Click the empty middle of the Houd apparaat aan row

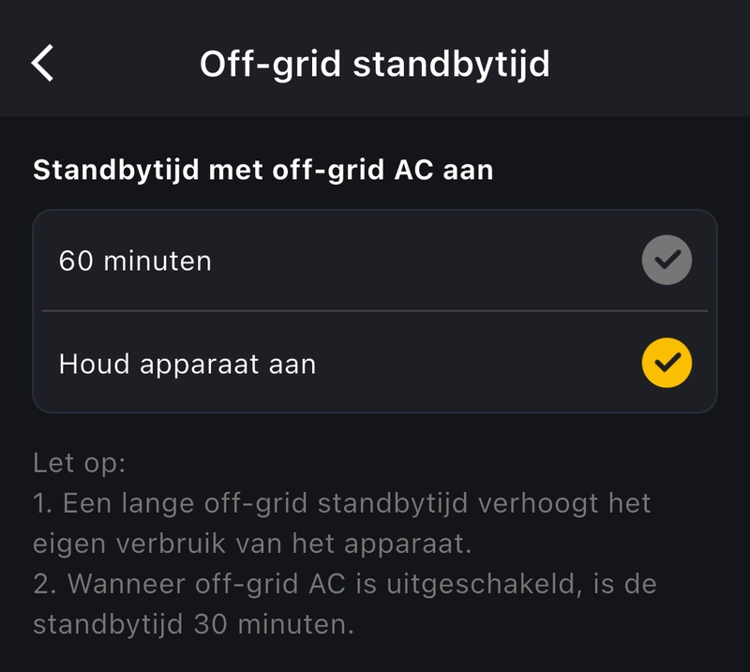tap(469, 364)
